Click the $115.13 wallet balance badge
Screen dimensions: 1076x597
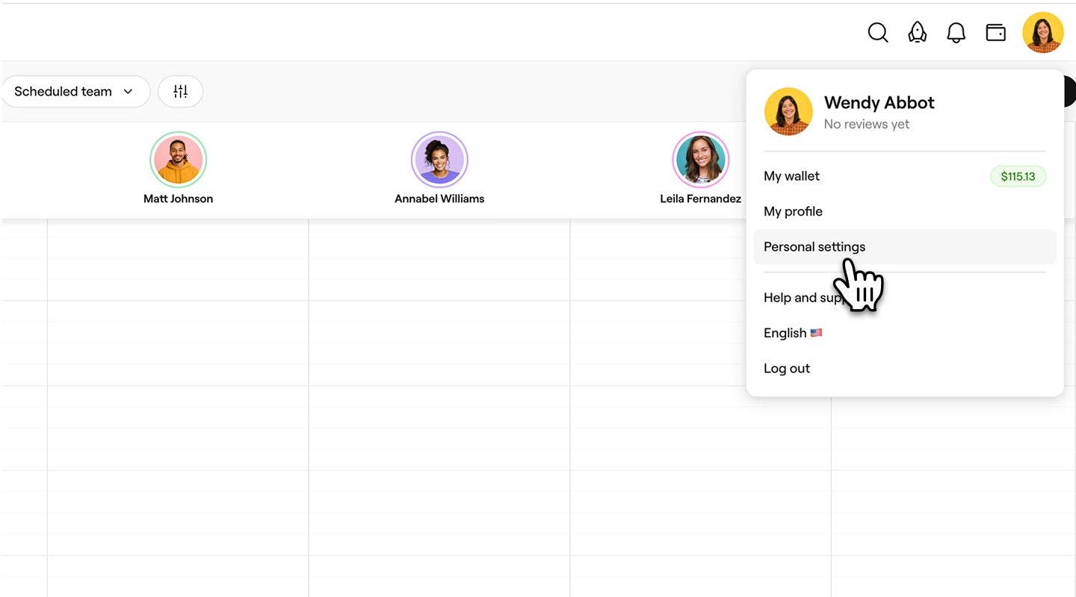click(x=1017, y=176)
